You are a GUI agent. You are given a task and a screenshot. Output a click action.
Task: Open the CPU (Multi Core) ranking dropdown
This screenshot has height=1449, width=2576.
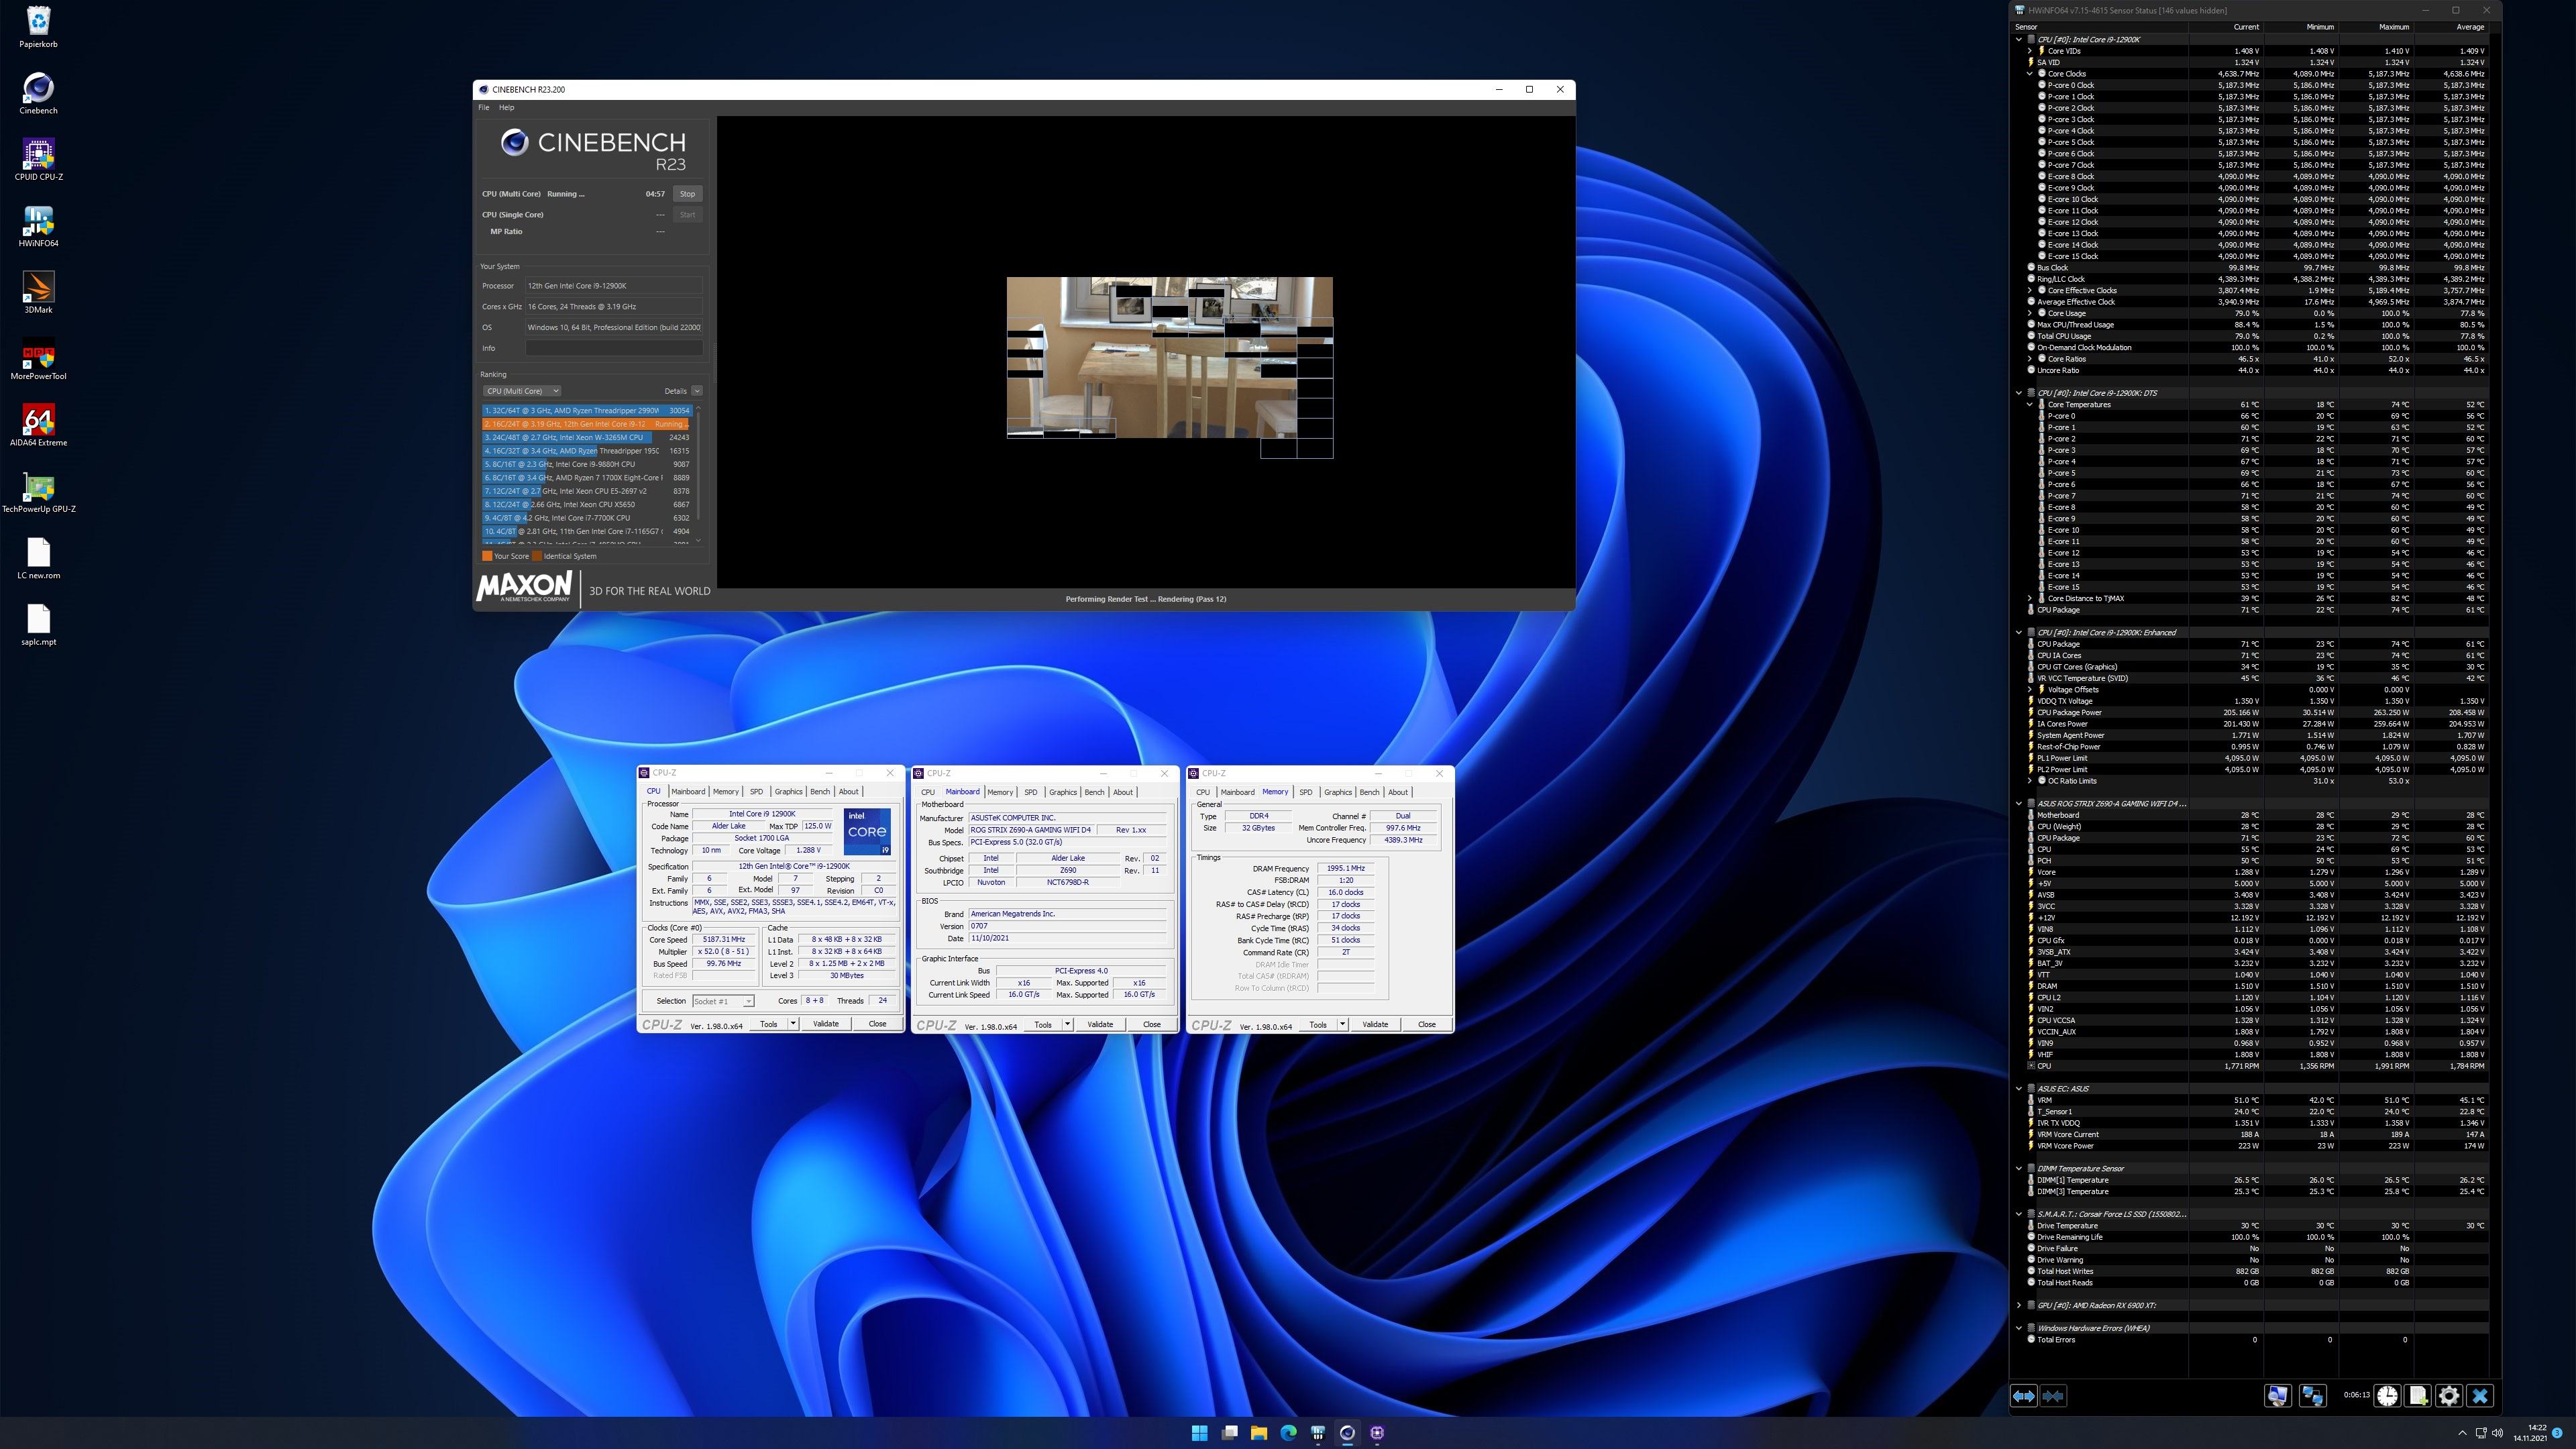521,391
